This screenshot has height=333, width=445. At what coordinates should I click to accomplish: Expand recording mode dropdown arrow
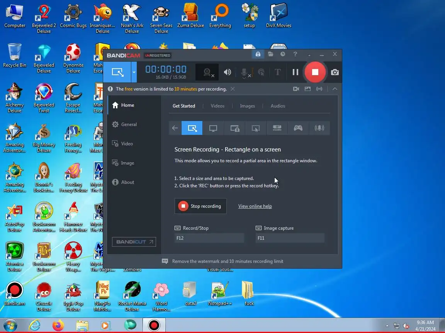tap(134, 72)
